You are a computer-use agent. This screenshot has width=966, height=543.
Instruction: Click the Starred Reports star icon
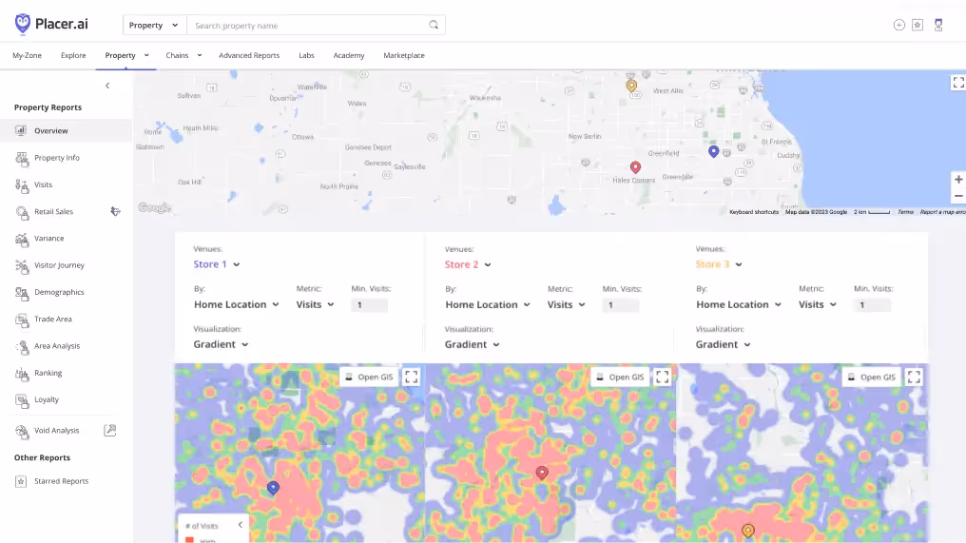pos(21,481)
